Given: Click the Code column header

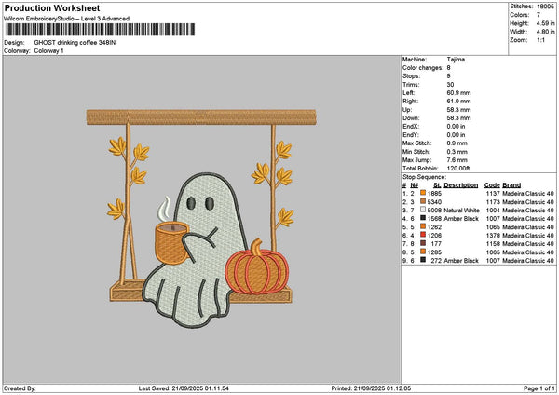Looking at the screenshot, I should click(492, 184).
